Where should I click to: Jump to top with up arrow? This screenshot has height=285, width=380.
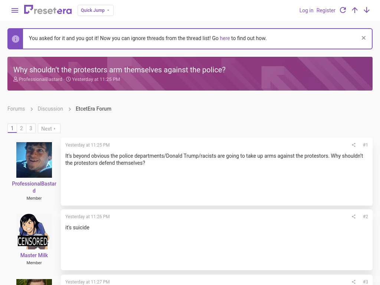(x=354, y=10)
